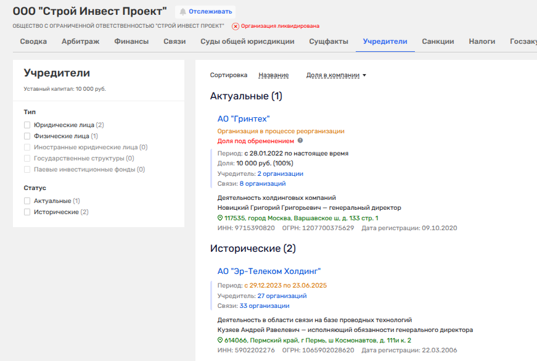This screenshot has height=361, width=537.
Task: Open the АО "Эр-Телеком Холдинг" link
Action: point(269,271)
